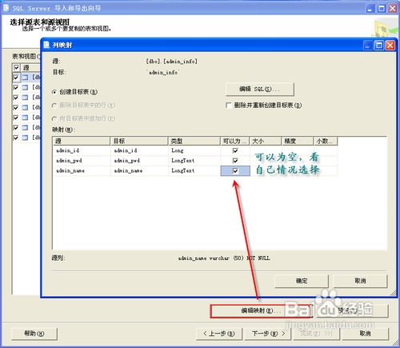The height and width of the screenshot is (348, 400).
Task: Maximize the 列映射 dialog
Action: point(379,46)
